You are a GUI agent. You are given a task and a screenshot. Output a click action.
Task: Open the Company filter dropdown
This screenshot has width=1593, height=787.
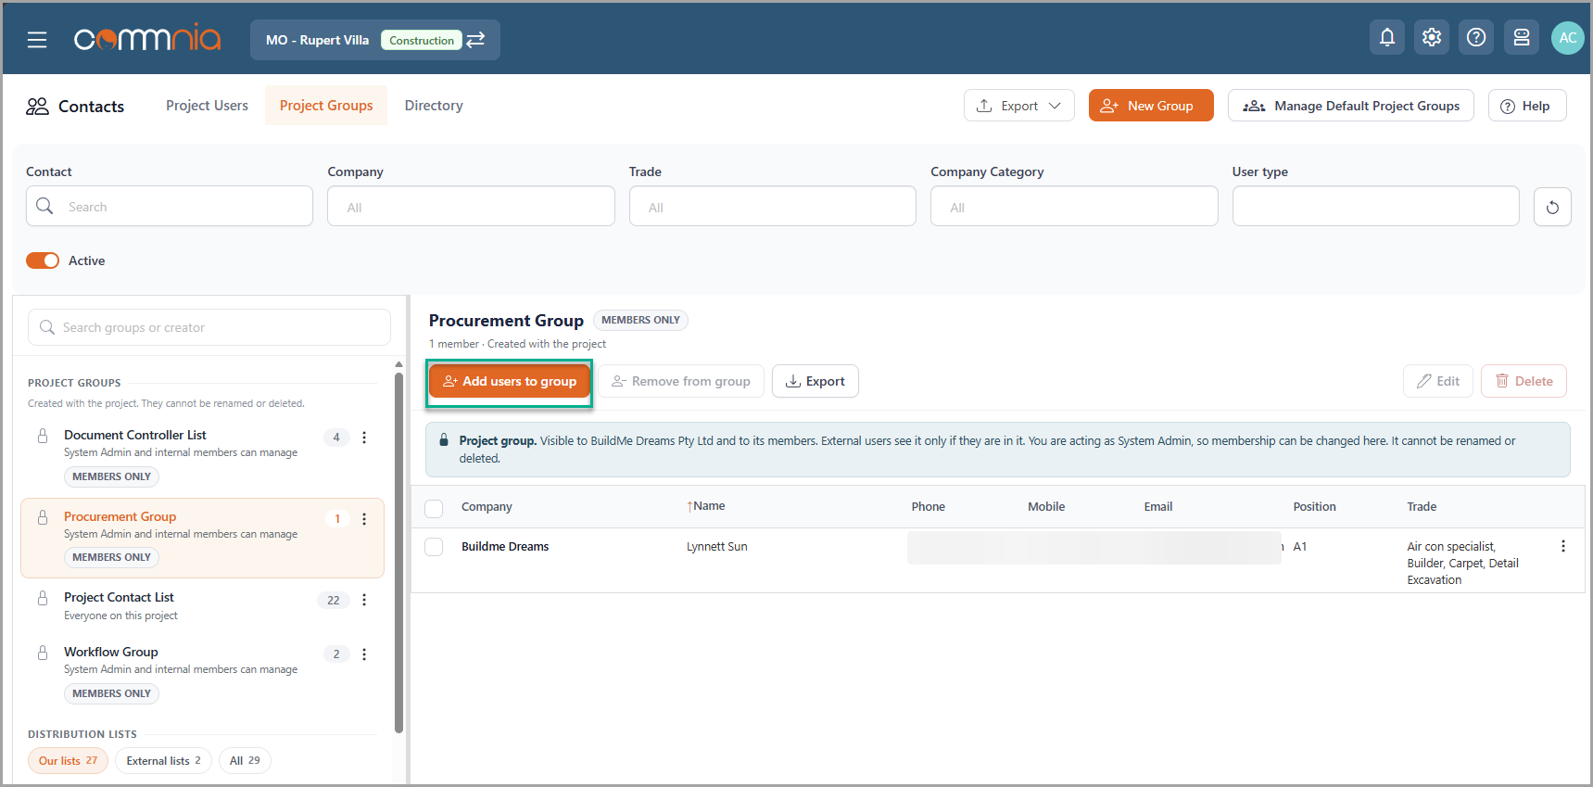coord(471,207)
